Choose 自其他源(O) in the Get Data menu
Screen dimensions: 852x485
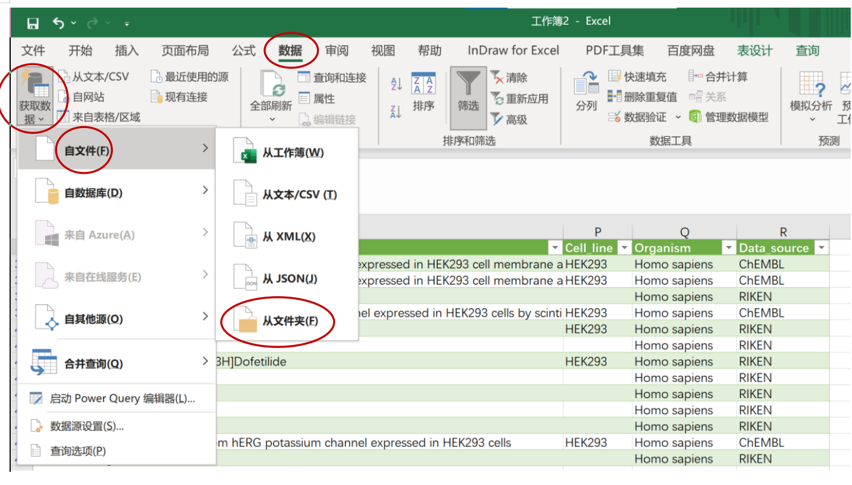coord(117,319)
